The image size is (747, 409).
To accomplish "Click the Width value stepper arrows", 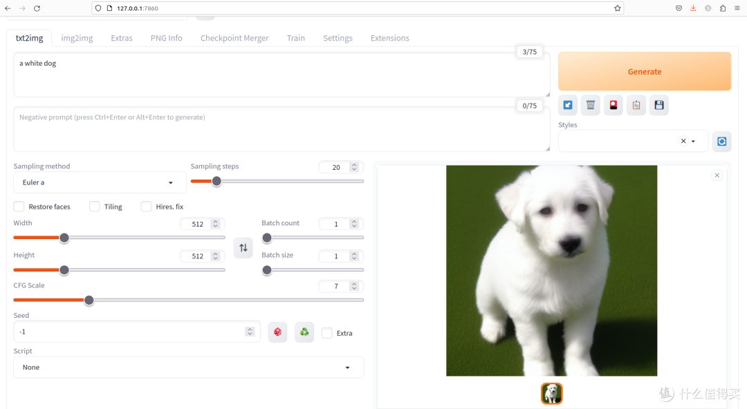I will (x=215, y=224).
